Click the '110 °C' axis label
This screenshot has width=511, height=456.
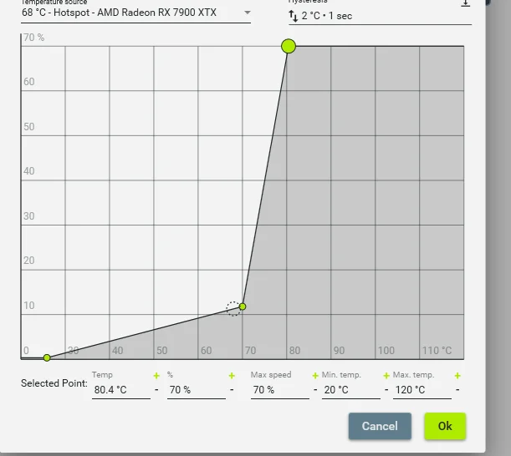(437, 351)
